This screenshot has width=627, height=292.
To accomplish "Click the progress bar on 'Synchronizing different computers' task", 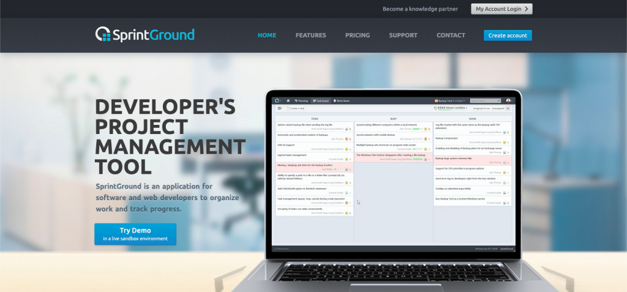I will click(418, 129).
